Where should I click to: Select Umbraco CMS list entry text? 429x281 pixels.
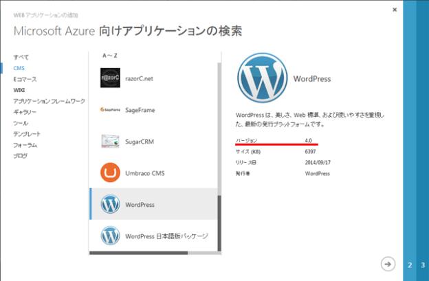(145, 173)
